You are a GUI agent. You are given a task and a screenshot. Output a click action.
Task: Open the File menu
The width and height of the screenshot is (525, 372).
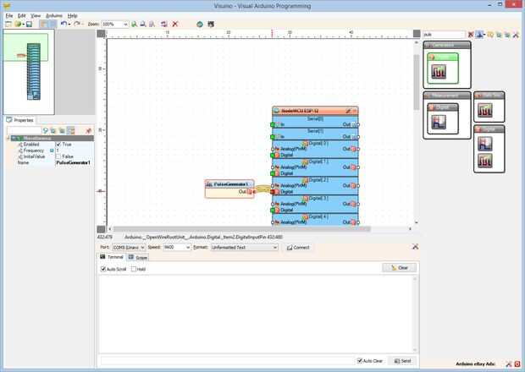pos(9,16)
